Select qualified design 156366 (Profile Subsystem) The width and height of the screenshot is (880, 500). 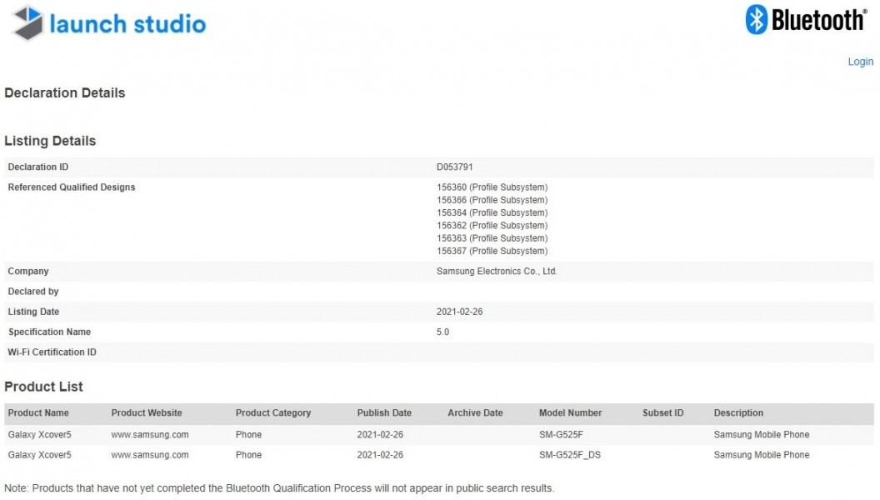(492, 200)
